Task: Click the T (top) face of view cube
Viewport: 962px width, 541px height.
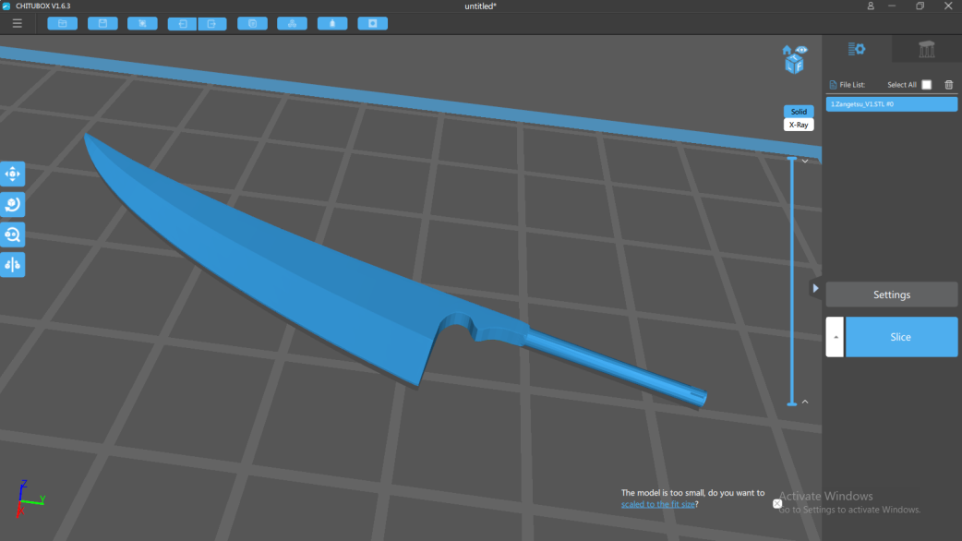Action: 795,57
